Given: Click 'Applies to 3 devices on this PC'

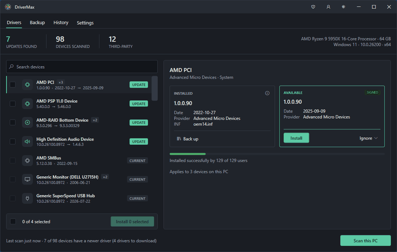Looking at the screenshot, I should click(199, 172).
